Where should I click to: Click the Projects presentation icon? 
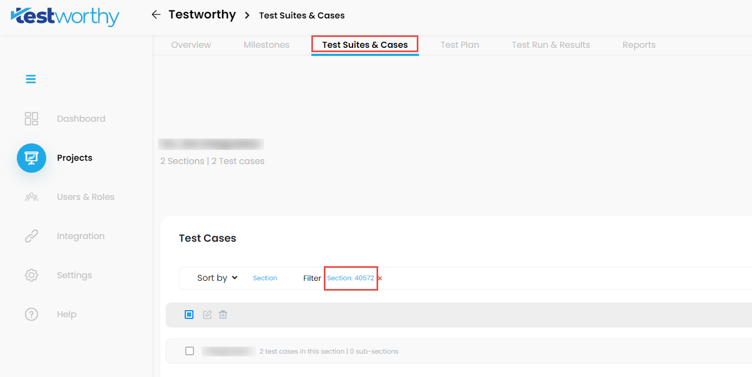coord(32,158)
